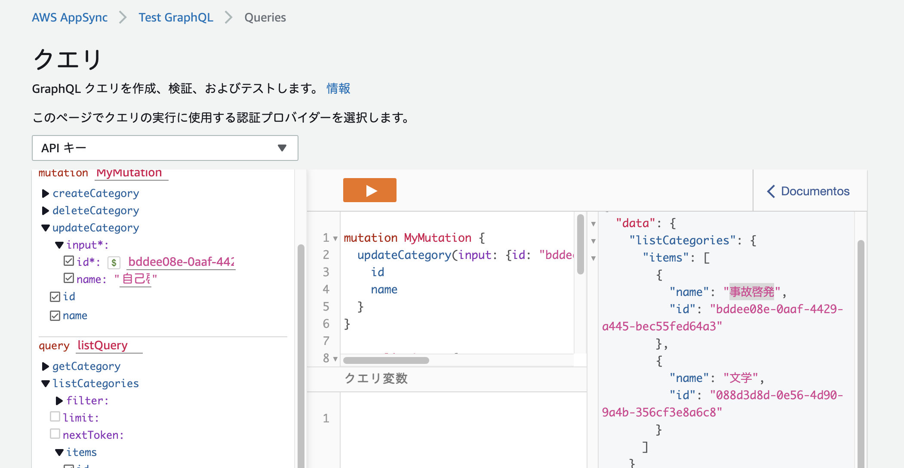
Task: Click the AWS AppSync breadcrumb link
Action: click(70, 17)
